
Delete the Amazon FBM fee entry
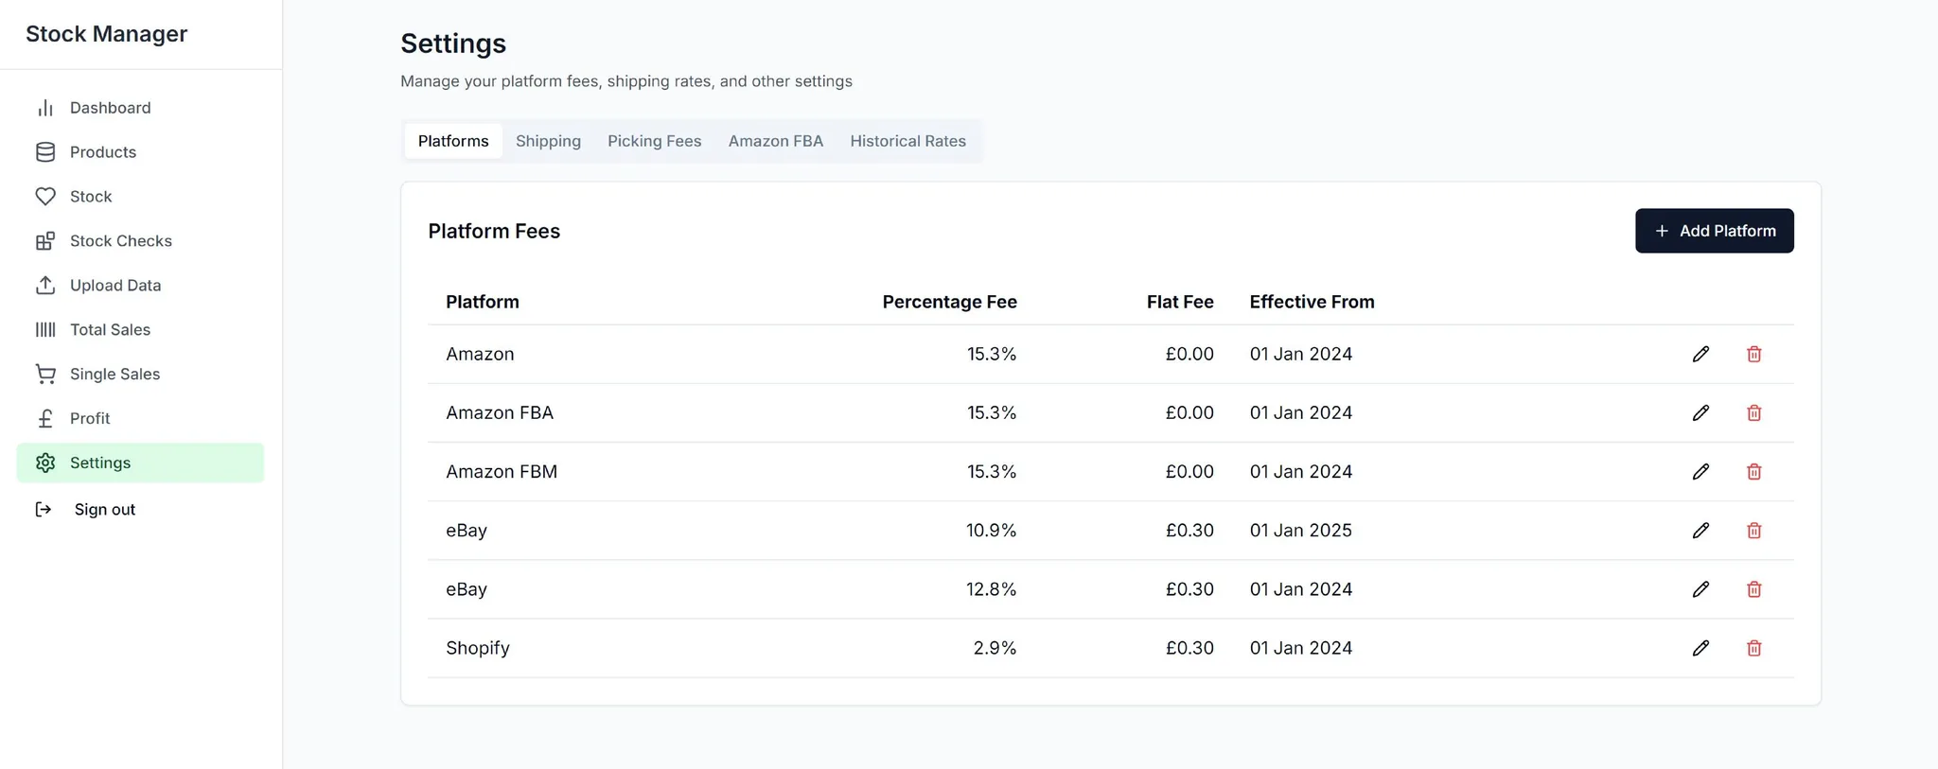point(1753,471)
